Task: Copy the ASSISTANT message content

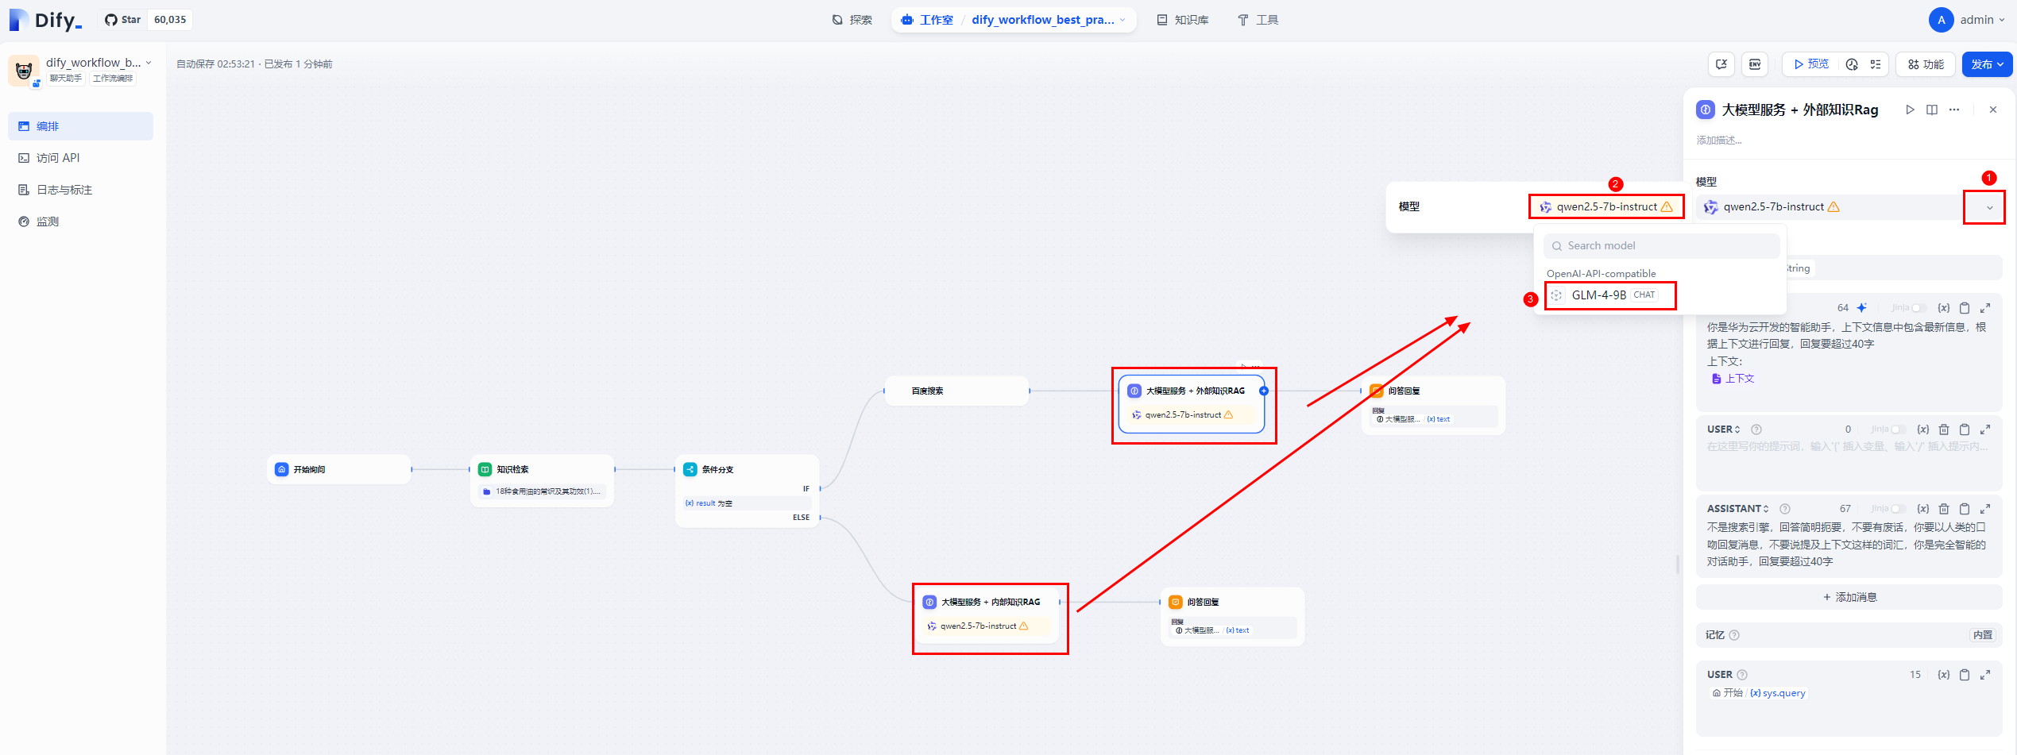Action: 1965,509
